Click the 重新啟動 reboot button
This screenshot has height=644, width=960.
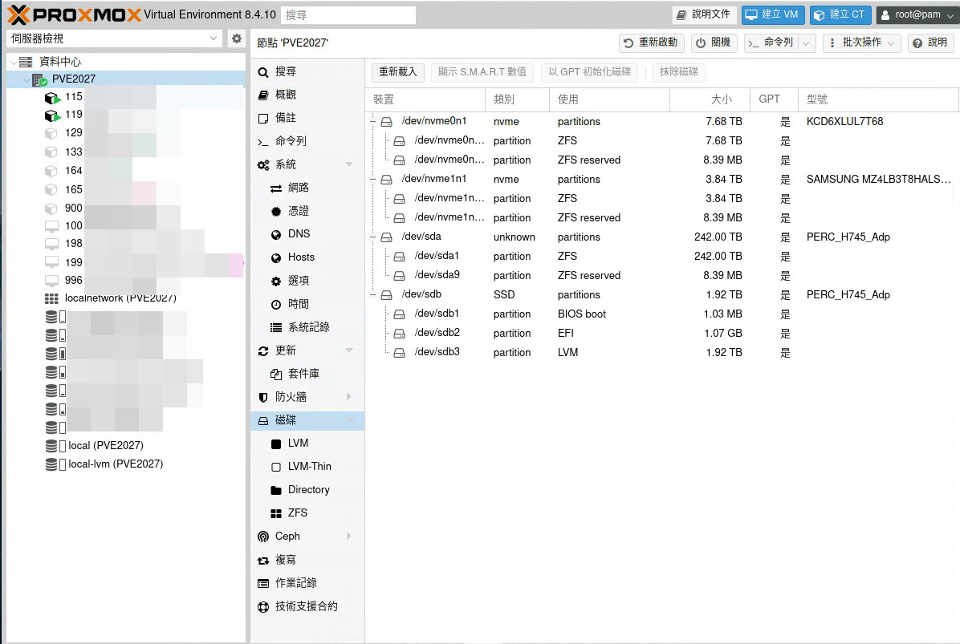click(x=651, y=43)
